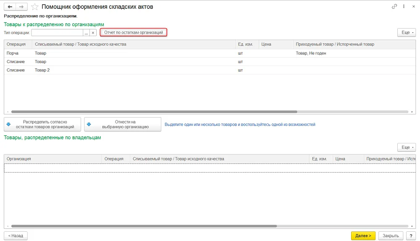420x241 pixels.
Task: Select the Порча operation row
Action: tap(210, 53)
